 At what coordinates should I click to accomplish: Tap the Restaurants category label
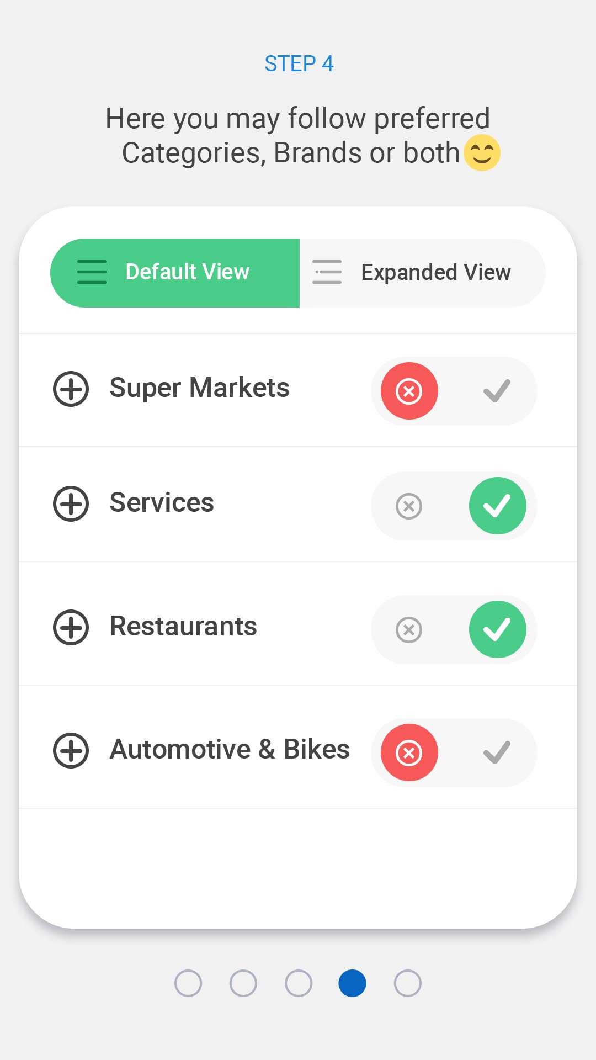pyautogui.click(x=183, y=627)
